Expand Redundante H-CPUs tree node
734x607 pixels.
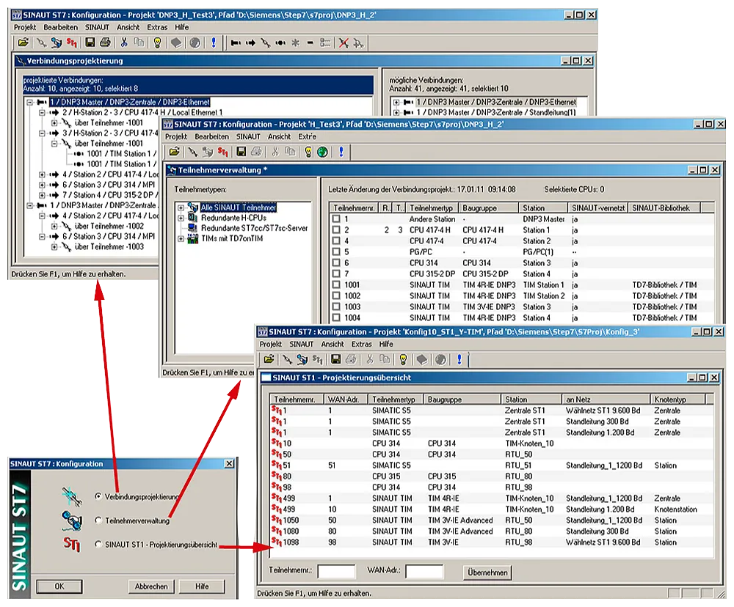point(181,218)
